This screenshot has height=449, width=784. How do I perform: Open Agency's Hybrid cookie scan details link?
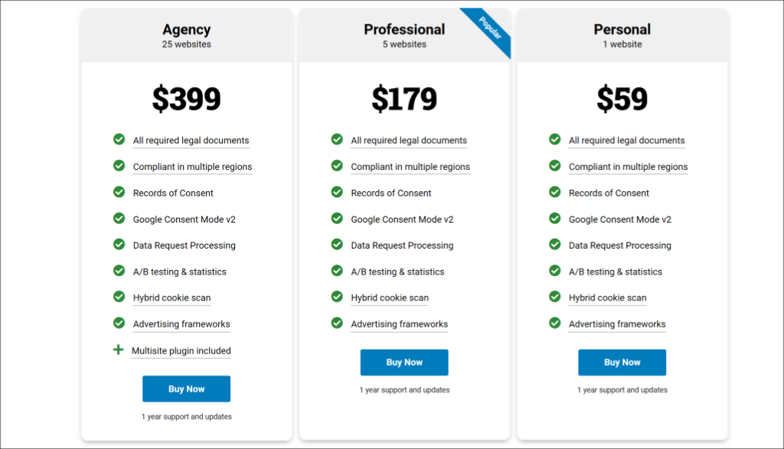(171, 298)
